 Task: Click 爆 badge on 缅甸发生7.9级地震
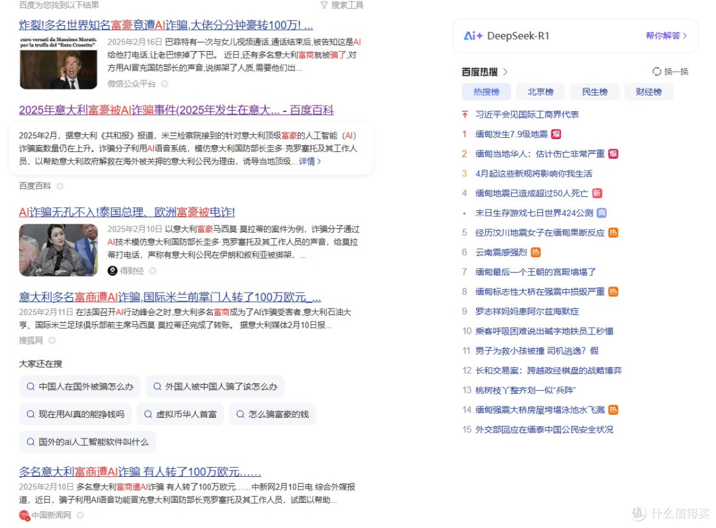tap(556, 134)
